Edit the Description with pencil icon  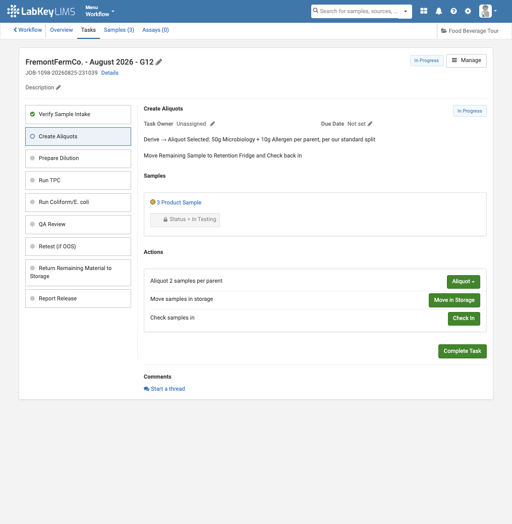(x=59, y=87)
